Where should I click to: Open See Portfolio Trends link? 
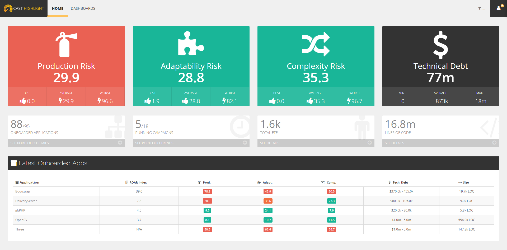pyautogui.click(x=154, y=143)
